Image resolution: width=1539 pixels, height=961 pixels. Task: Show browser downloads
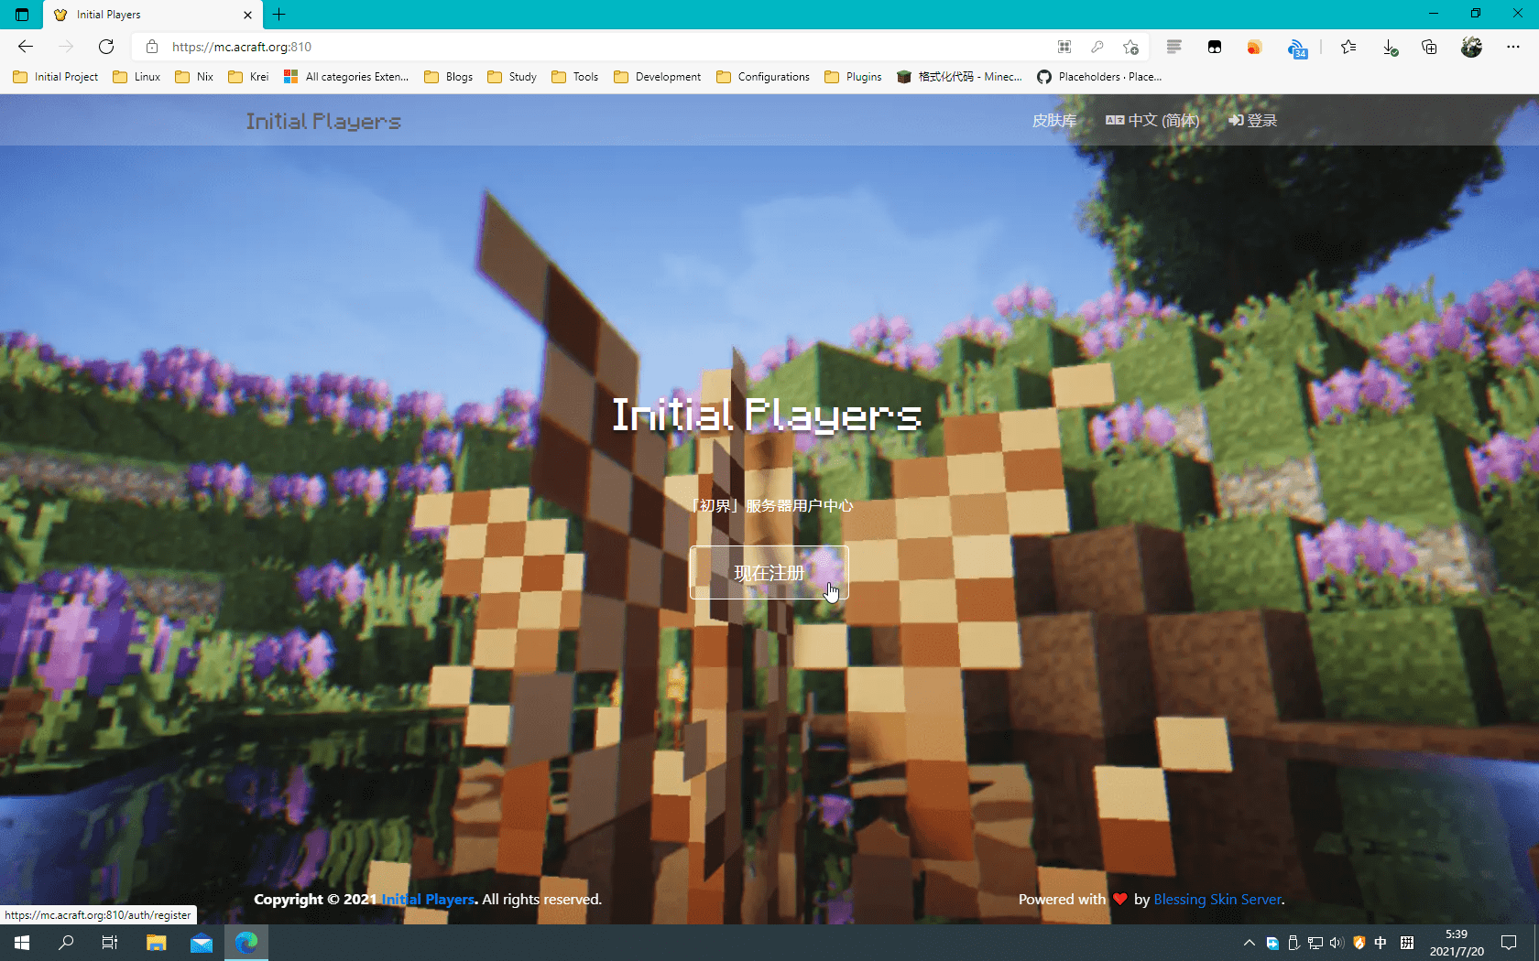click(1390, 47)
